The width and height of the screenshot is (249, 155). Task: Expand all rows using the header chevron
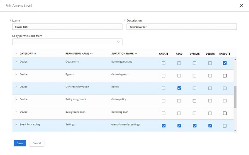(16, 54)
